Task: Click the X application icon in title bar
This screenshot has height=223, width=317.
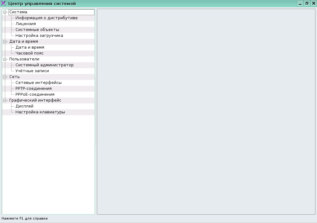Action: pyautogui.click(x=4, y=4)
